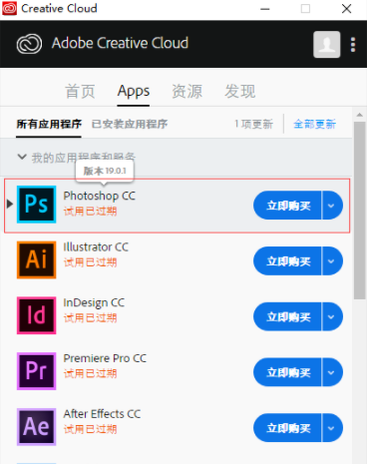The image size is (367, 464).
Task: Click 试用已过期 under Premiere Pro CC
Action: coord(90,373)
